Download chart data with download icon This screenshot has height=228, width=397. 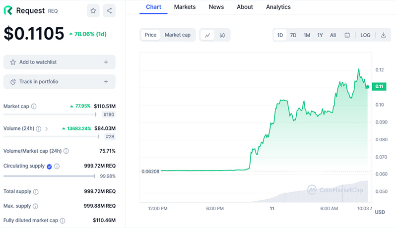pos(383,35)
